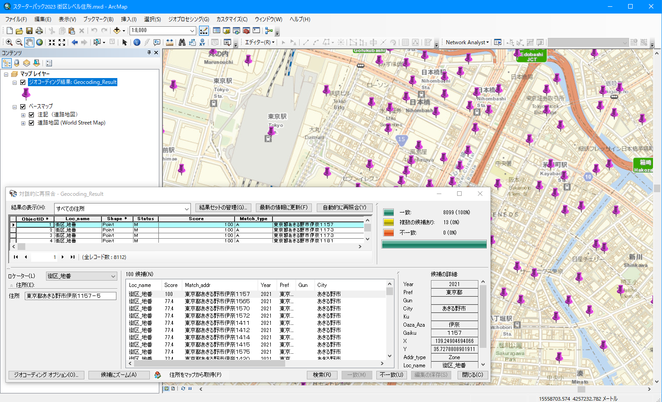Open the Network Analyst window icon
Image resolution: width=662 pixels, height=402 pixels.
[498, 42]
